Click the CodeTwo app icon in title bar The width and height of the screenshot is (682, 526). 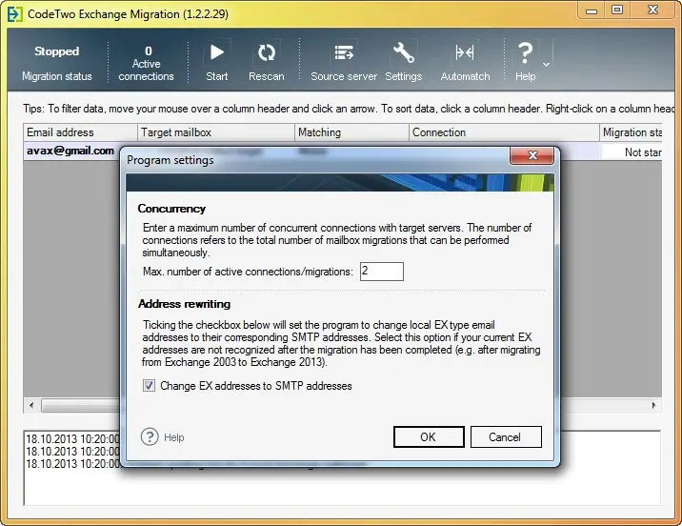14,14
